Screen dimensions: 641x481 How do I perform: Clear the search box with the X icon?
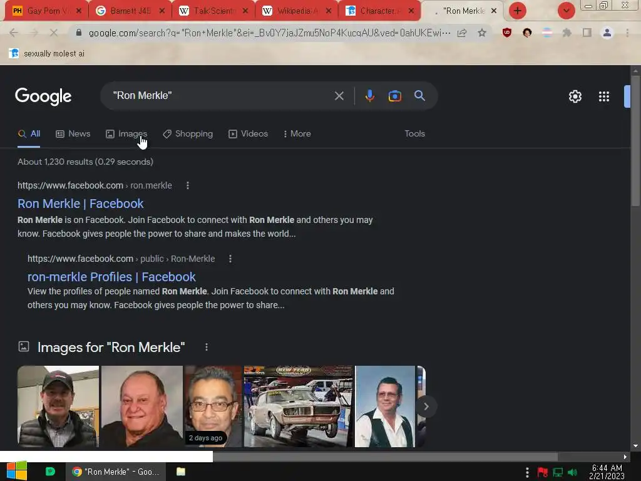pyautogui.click(x=339, y=96)
